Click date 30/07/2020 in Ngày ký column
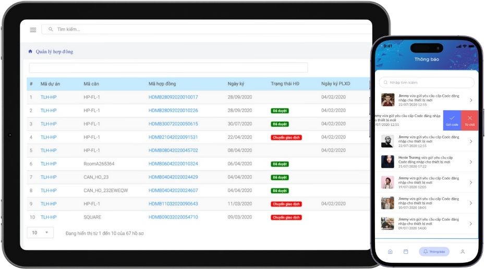Image resolution: width=485 pixels, height=269 pixels. click(x=240, y=124)
